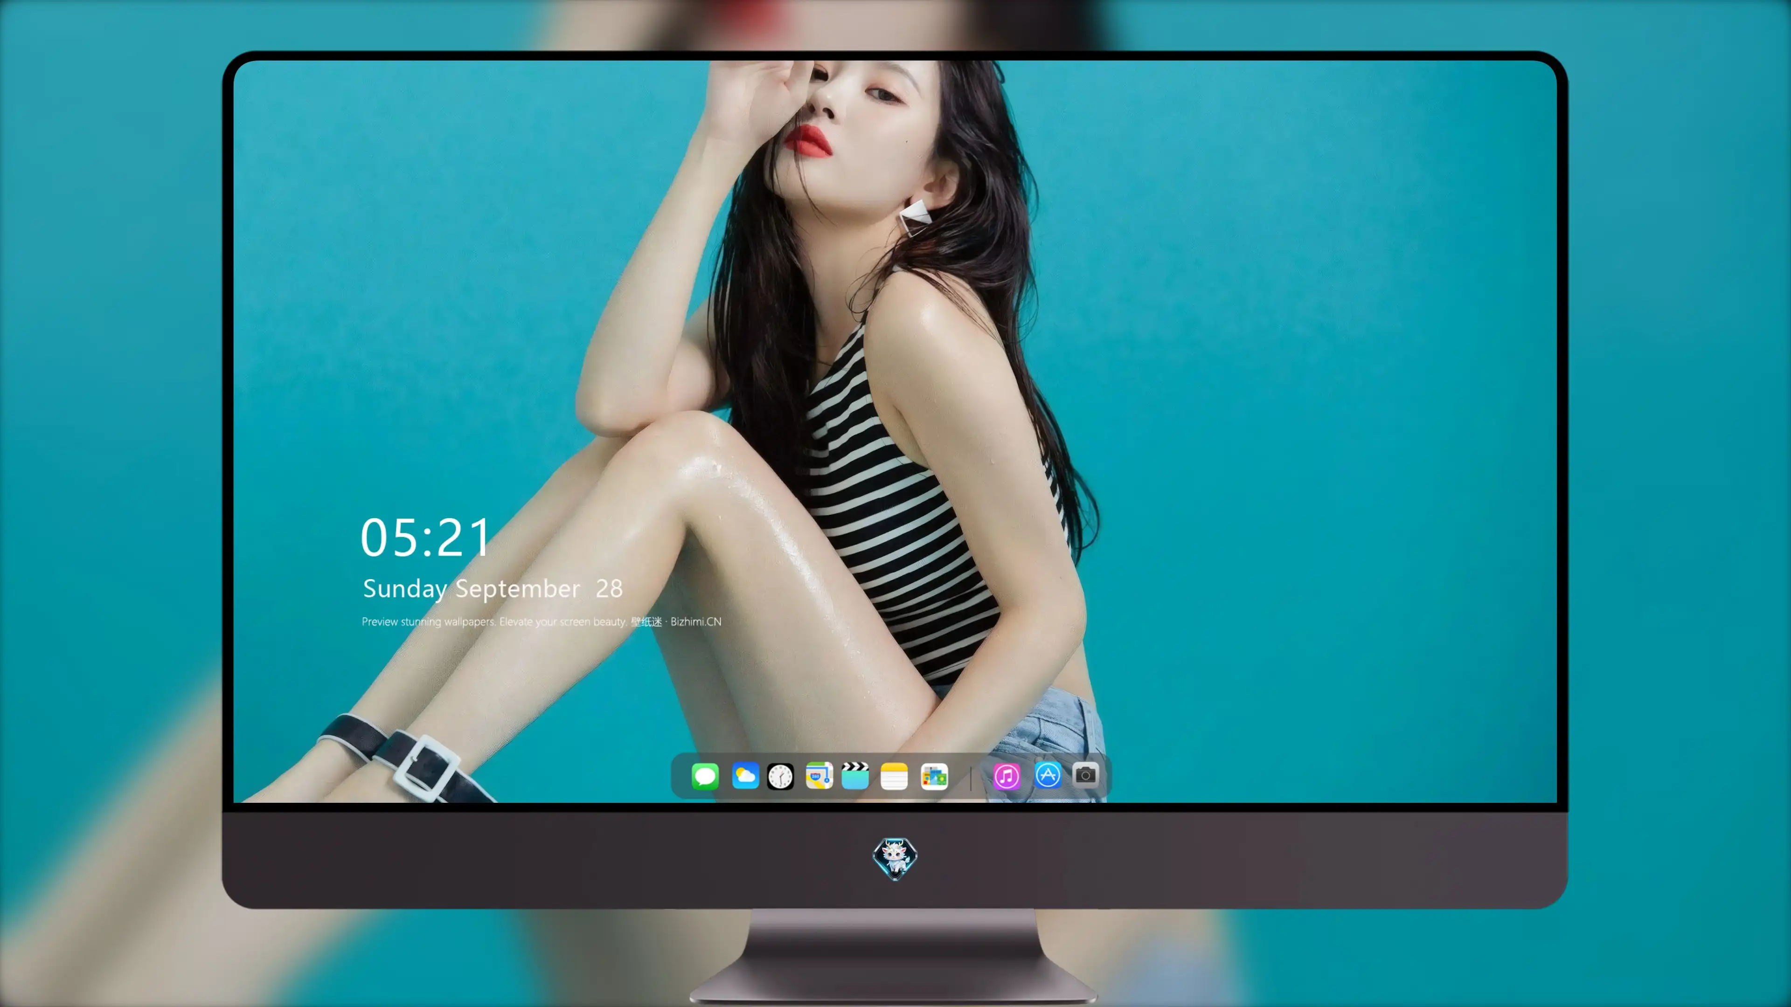Open the photo collage app icon
1791x1007 pixels.
pyautogui.click(x=934, y=776)
